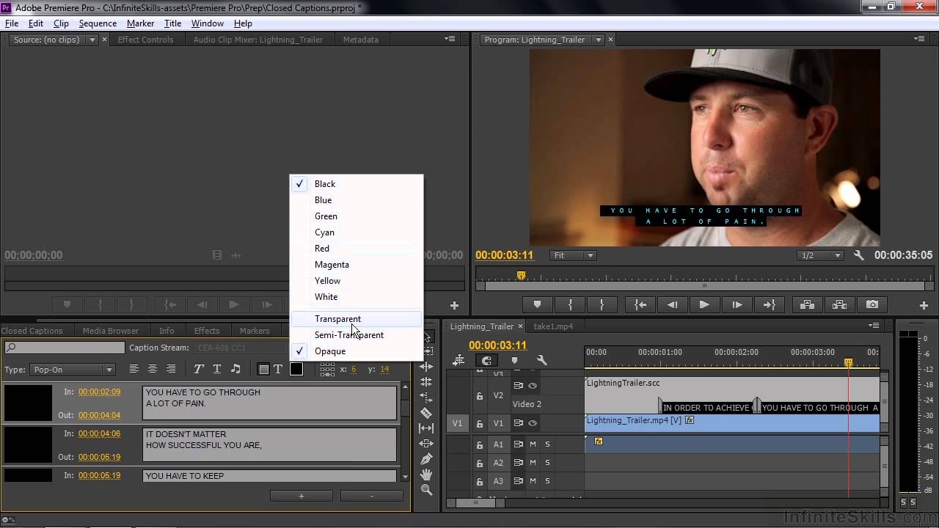Toggle V2 track output eye

click(533, 386)
